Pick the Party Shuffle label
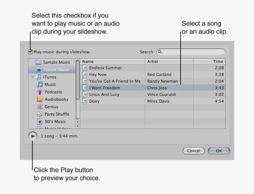This screenshot has height=194, width=254. [x=57, y=114]
